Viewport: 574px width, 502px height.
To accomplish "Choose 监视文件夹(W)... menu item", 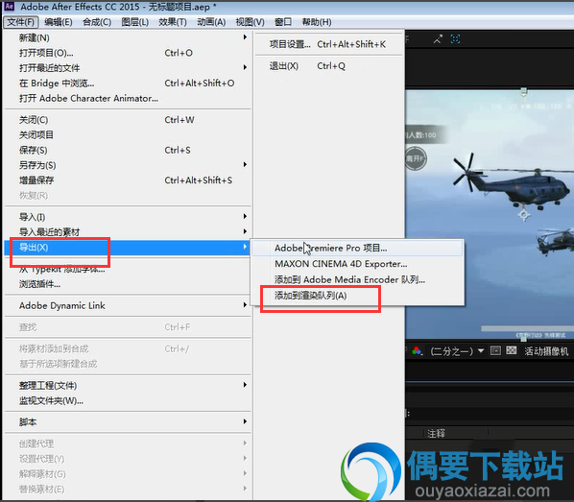I will click(128, 401).
